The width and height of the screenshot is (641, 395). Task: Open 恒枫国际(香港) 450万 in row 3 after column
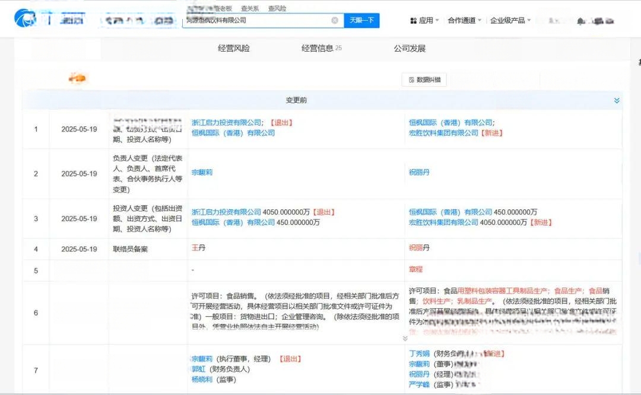[450, 212]
